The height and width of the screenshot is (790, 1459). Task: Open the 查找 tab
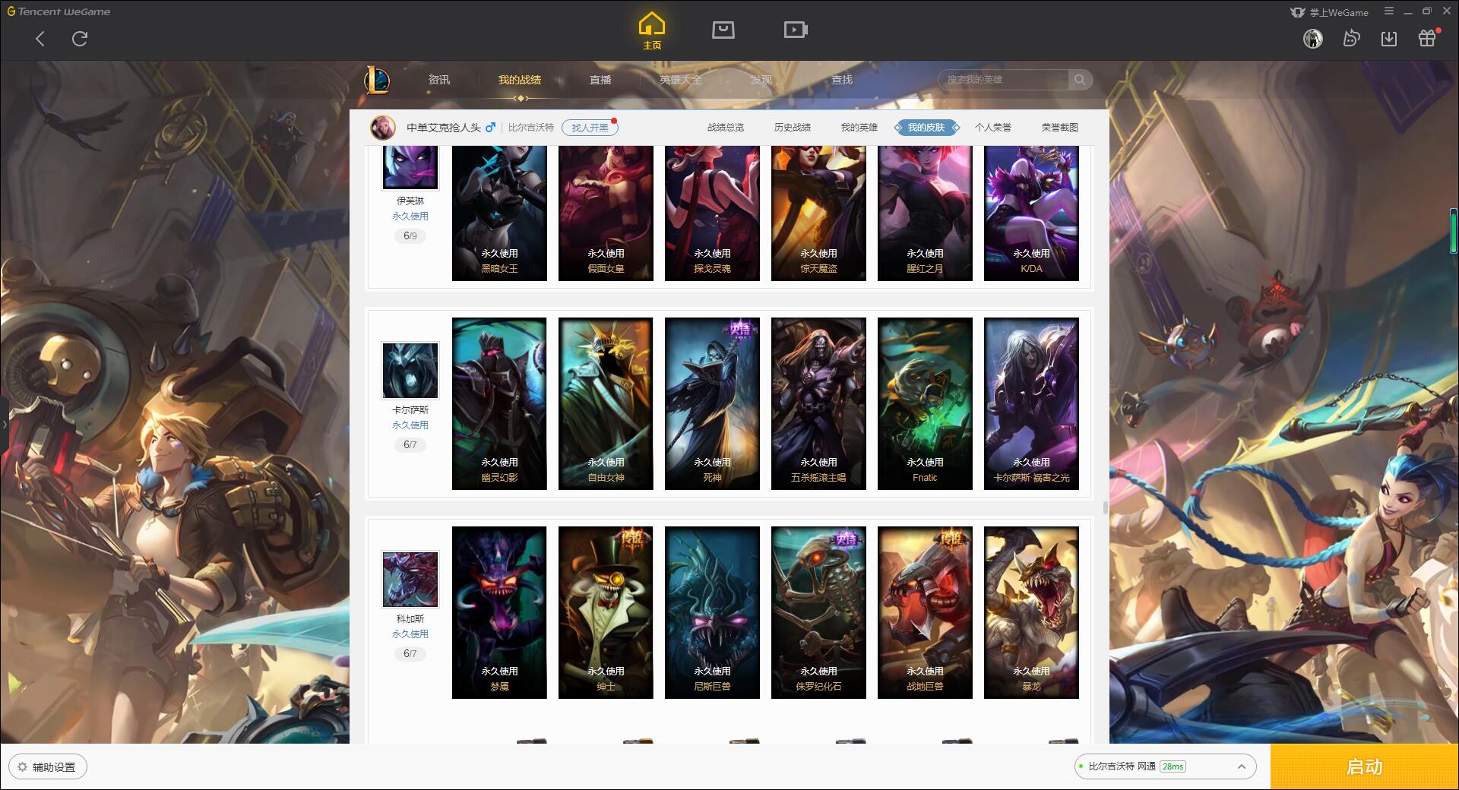tap(841, 80)
